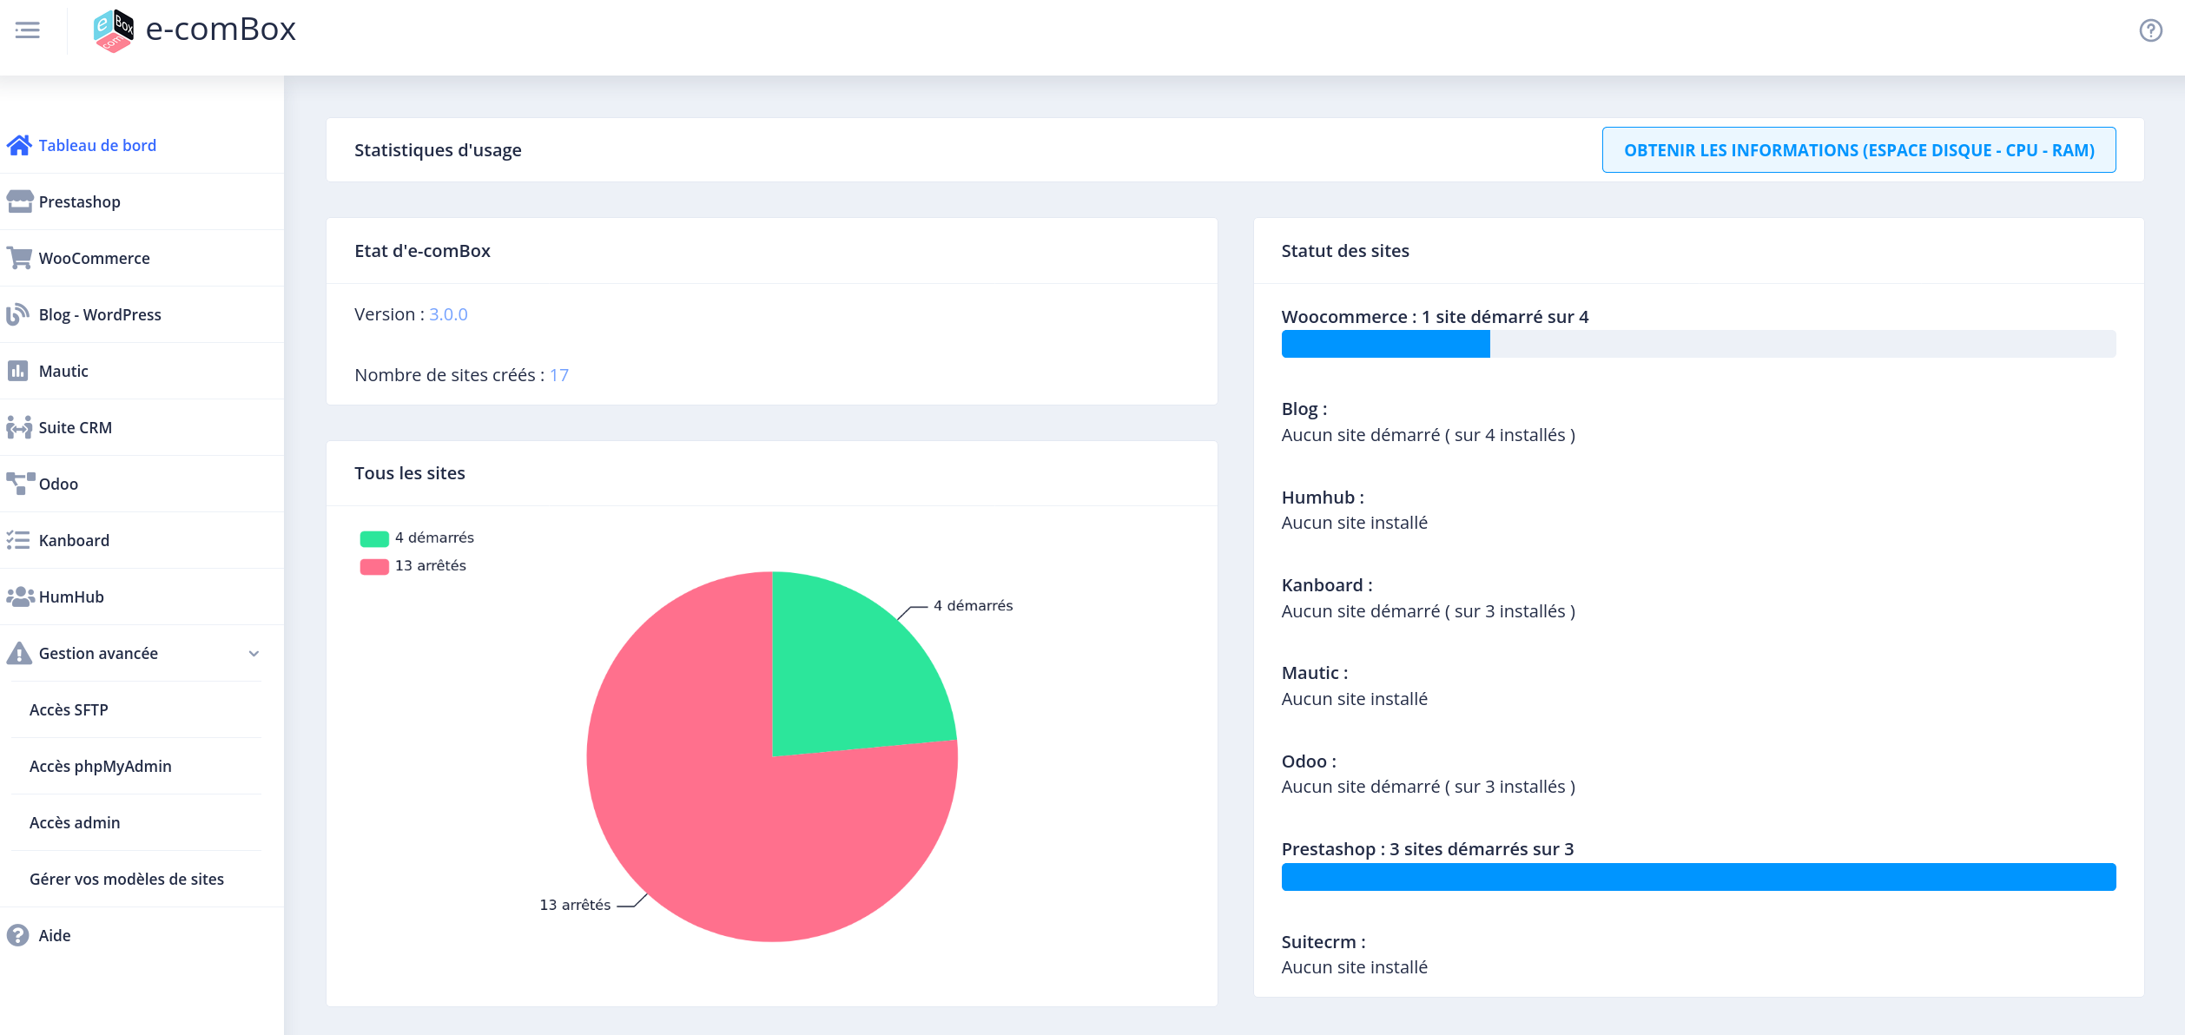Click the WooCommerce cart icon
This screenshot has width=2185, height=1035.
[x=19, y=258]
